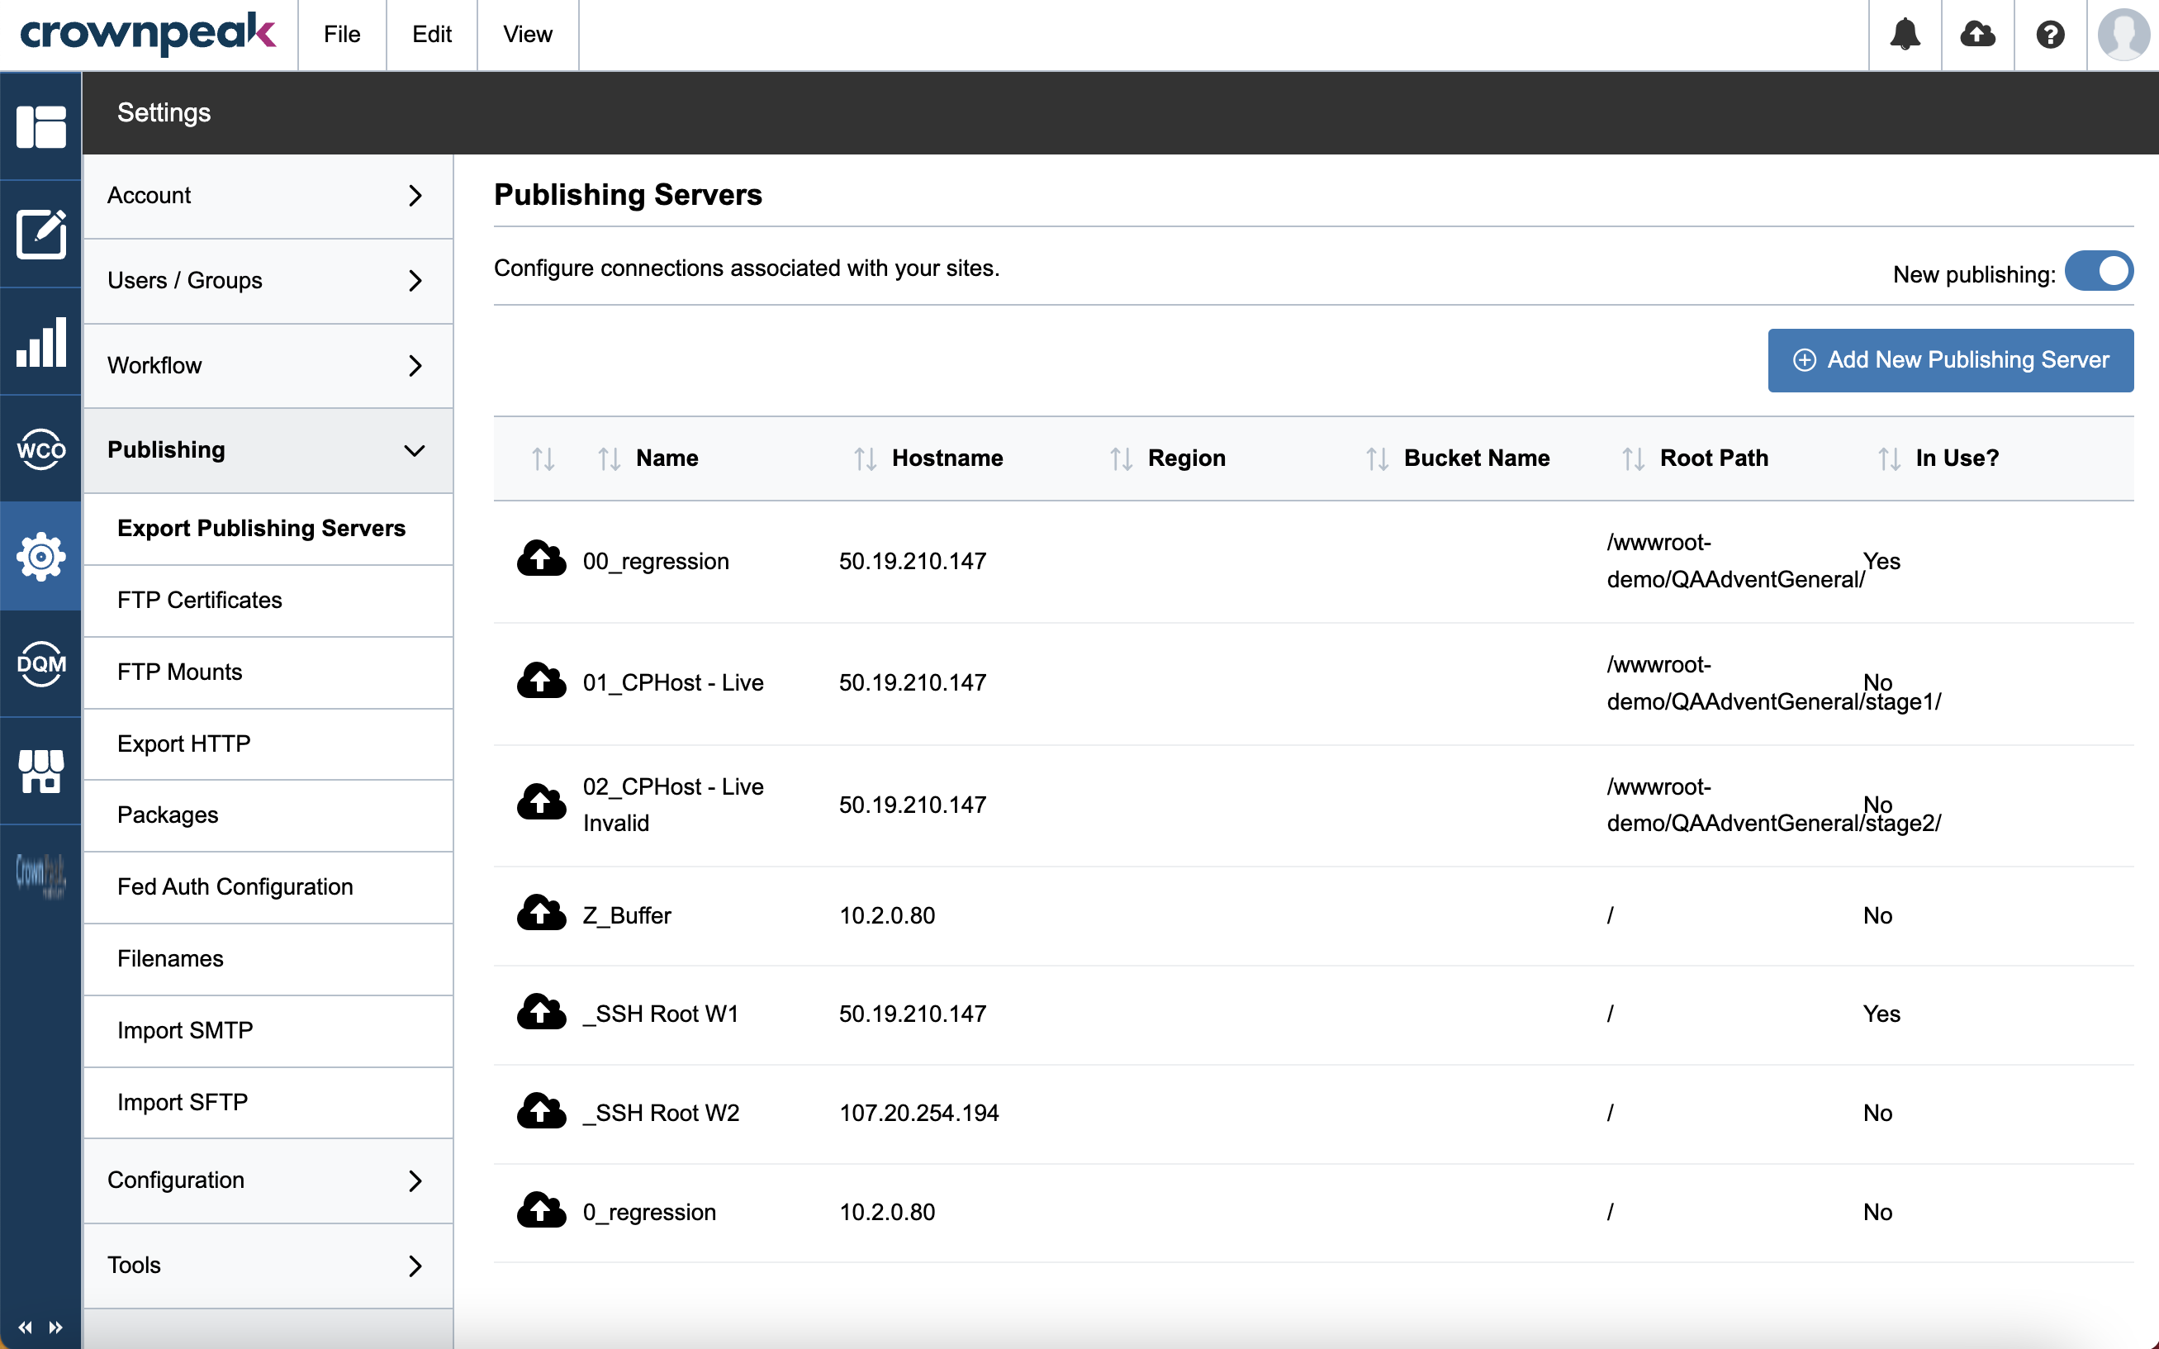The height and width of the screenshot is (1349, 2159).
Task: Select Export HTTP item
Action: tap(268, 743)
